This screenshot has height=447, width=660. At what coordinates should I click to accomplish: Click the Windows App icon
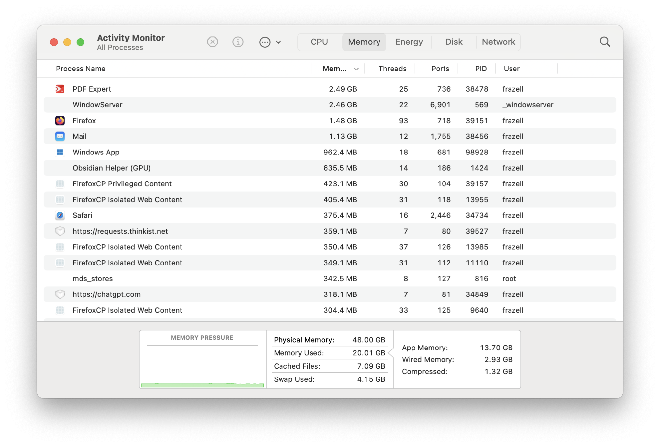[x=60, y=152]
